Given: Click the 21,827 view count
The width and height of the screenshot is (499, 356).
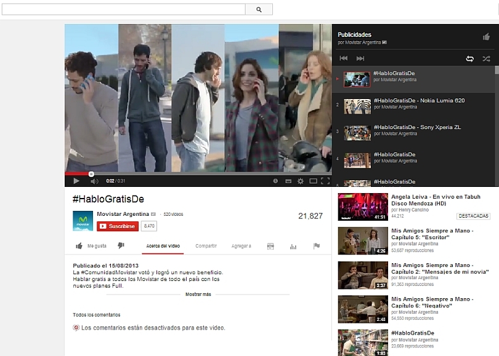Looking at the screenshot, I should click(310, 216).
